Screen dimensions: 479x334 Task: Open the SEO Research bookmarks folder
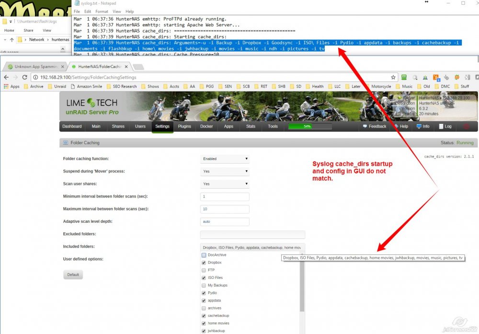122,86
